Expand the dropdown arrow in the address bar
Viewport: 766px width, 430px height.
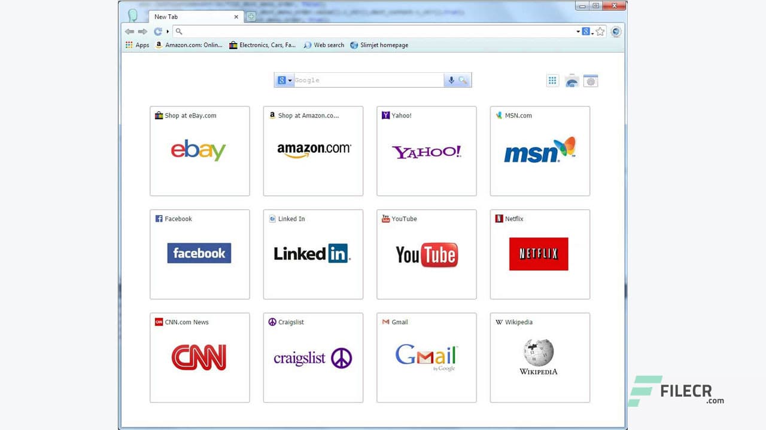click(578, 31)
